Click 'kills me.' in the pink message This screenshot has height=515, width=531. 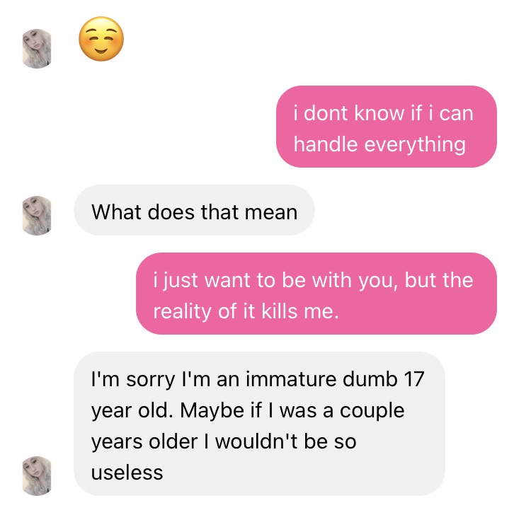point(299,311)
